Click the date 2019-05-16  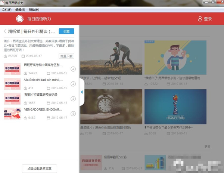tap(59, 103)
